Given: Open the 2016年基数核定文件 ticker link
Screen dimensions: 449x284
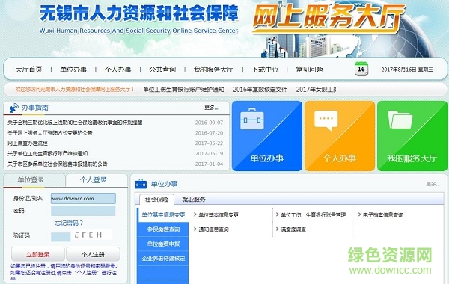Looking at the screenshot, I should (x=260, y=90).
